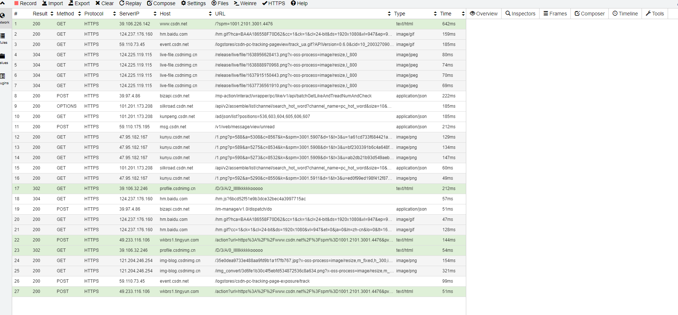Open the Values sidebar view
678x315 pixels.
[4, 59]
